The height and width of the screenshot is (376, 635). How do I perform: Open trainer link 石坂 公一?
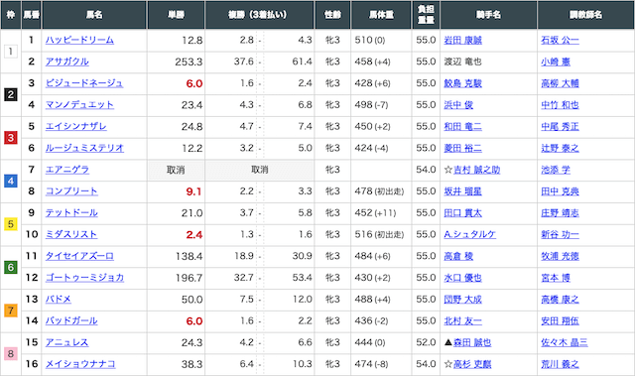point(560,40)
